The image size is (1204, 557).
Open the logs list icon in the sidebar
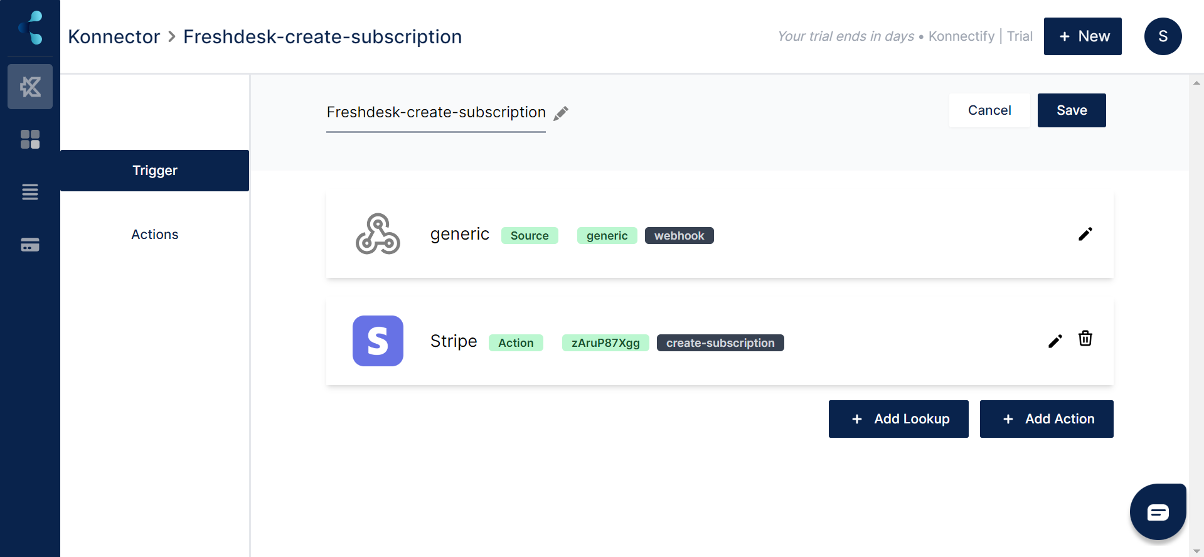coord(30,192)
